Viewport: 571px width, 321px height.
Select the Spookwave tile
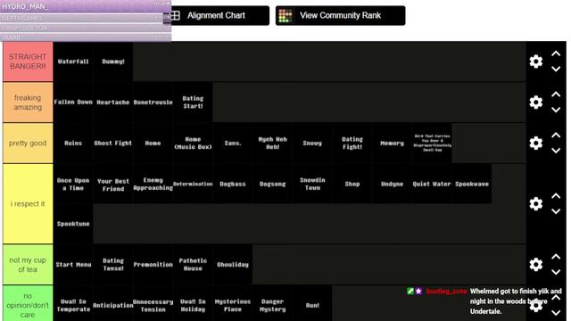(472, 184)
